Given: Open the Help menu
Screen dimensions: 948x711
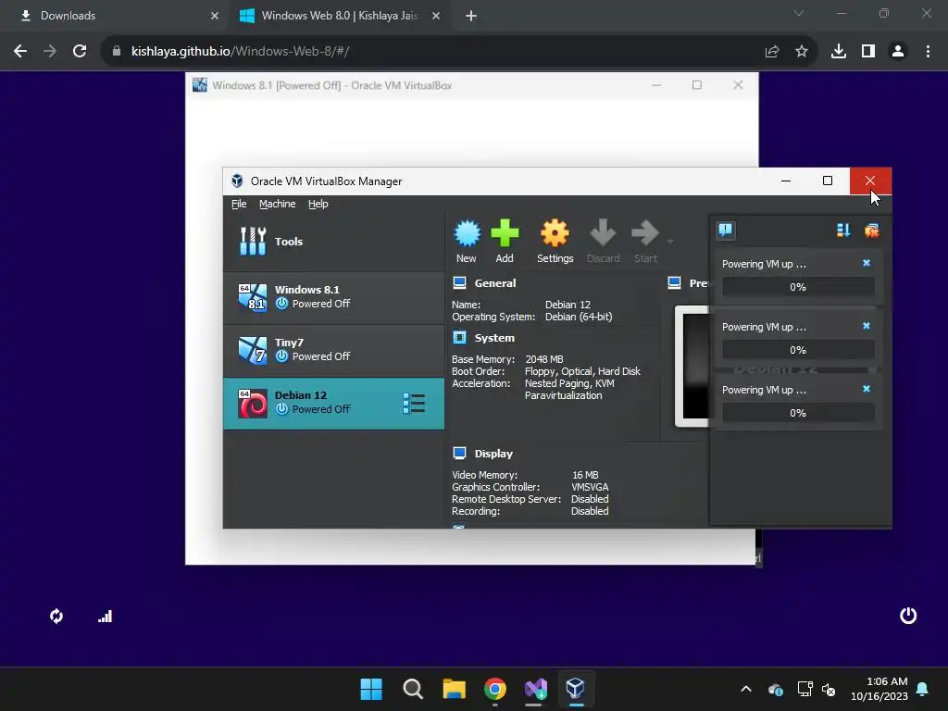Looking at the screenshot, I should tap(318, 204).
